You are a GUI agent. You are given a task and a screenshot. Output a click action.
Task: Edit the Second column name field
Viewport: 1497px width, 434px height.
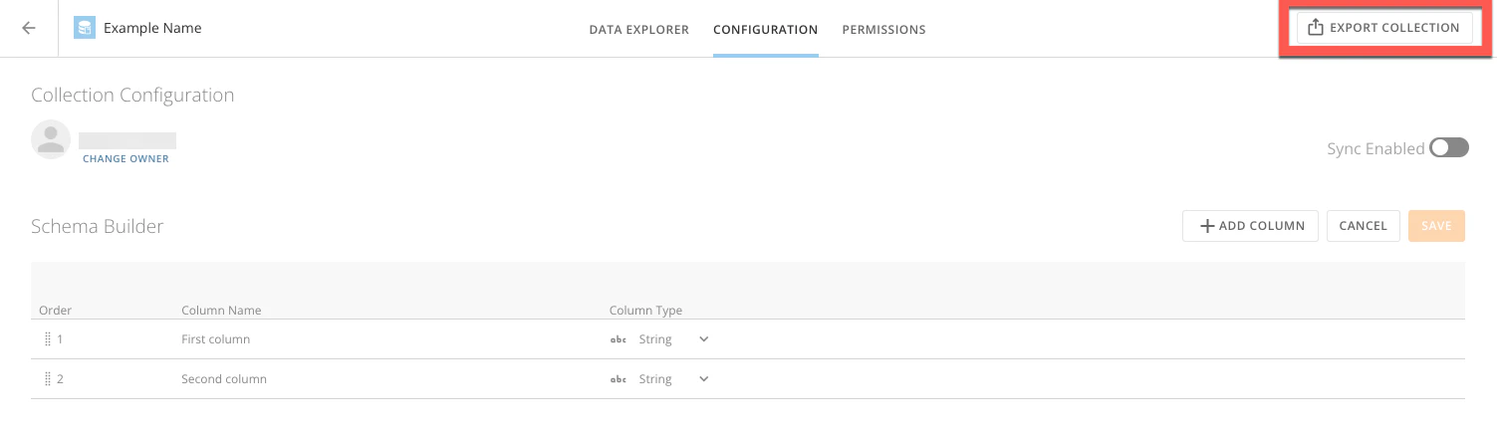point(224,379)
